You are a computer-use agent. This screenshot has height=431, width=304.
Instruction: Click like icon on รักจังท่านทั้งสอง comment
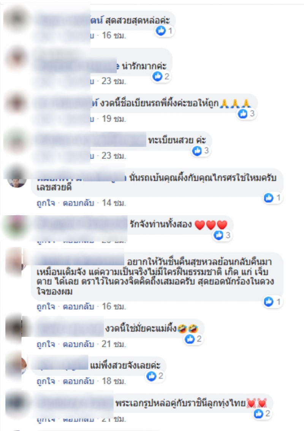(x=218, y=235)
